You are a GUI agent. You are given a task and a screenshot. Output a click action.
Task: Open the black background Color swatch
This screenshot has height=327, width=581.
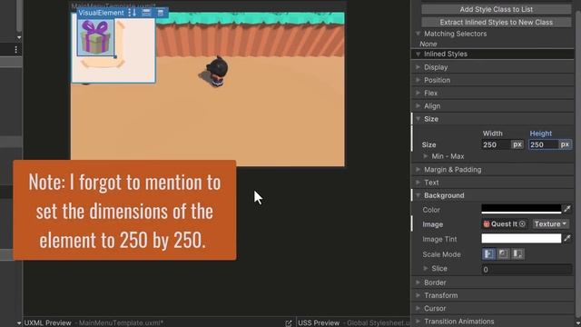click(x=521, y=209)
